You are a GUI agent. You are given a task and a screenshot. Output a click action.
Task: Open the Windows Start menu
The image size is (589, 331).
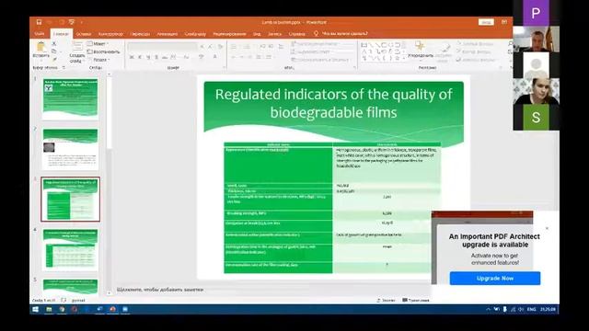click(x=35, y=309)
